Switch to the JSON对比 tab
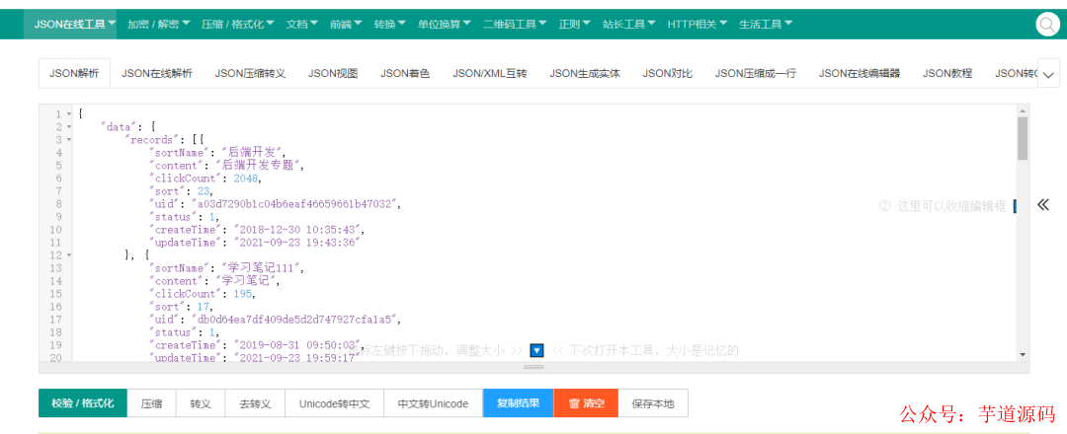This screenshot has width=1067, height=434. (668, 74)
